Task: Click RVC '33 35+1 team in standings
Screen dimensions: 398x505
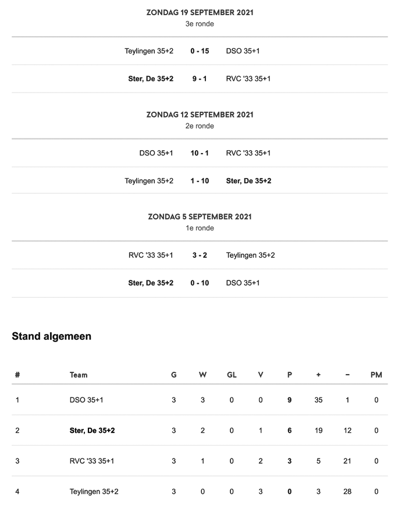Action: pyautogui.click(x=92, y=461)
